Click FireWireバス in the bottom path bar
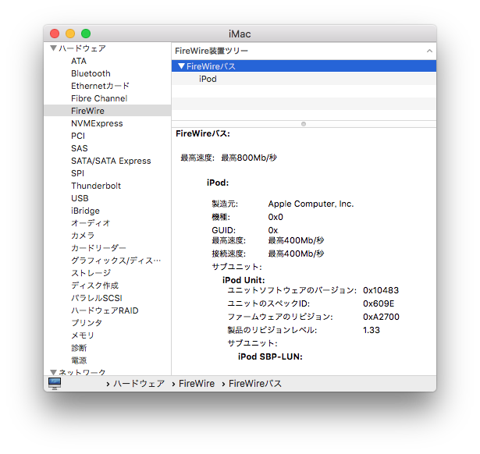Screen dimensions: 480x454 click(x=255, y=384)
